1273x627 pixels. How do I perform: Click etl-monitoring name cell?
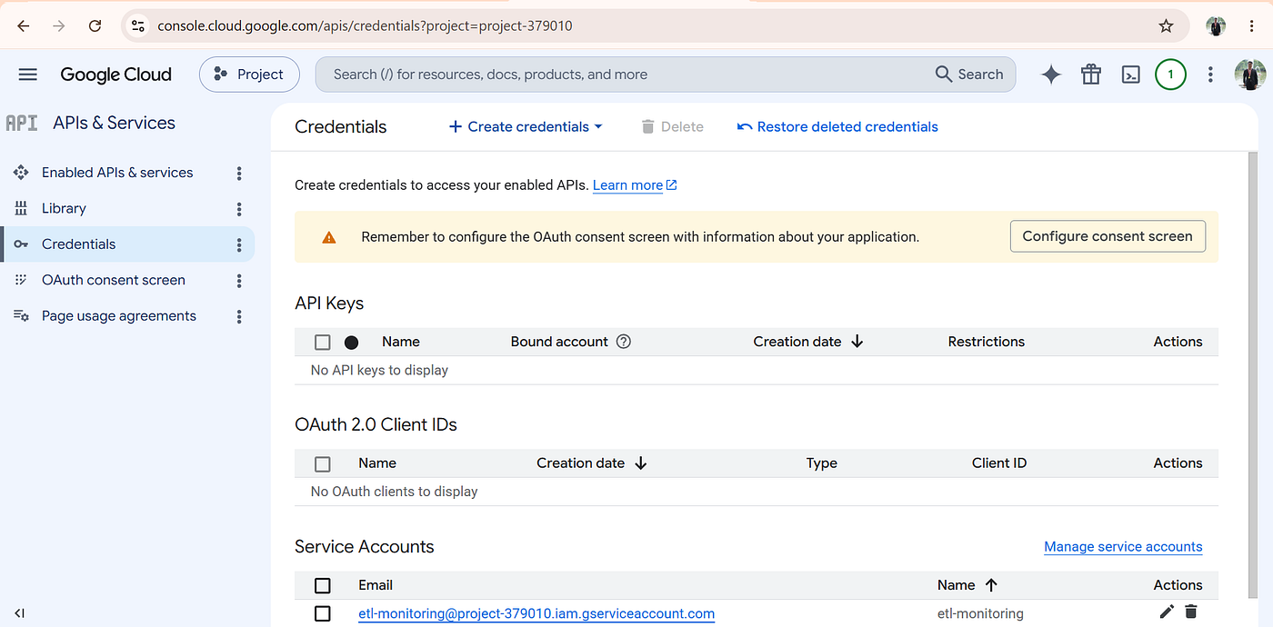(x=980, y=613)
